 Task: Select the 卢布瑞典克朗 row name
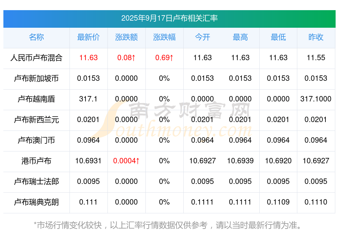tap(36, 202)
